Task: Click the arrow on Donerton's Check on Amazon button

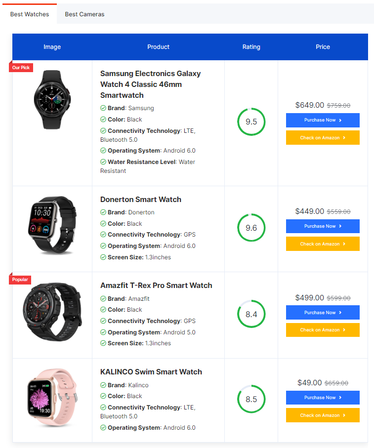Action: point(344,244)
